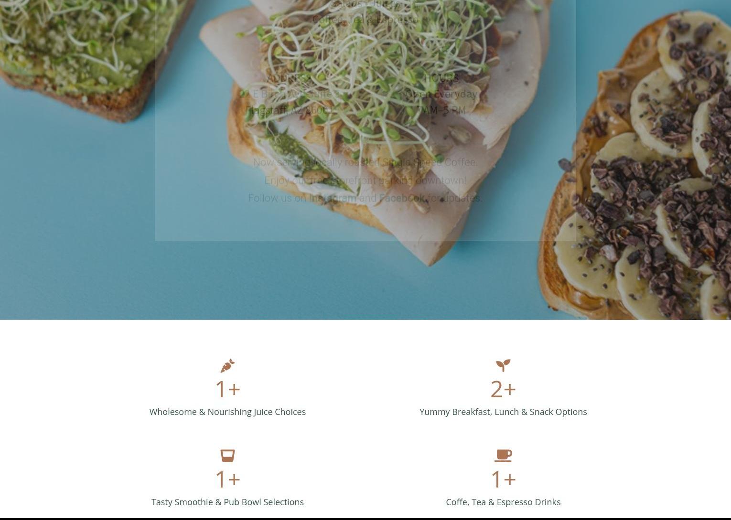The width and height of the screenshot is (731, 520).
Task: Click the Flagstaff, AZ address line
Action: (289, 110)
